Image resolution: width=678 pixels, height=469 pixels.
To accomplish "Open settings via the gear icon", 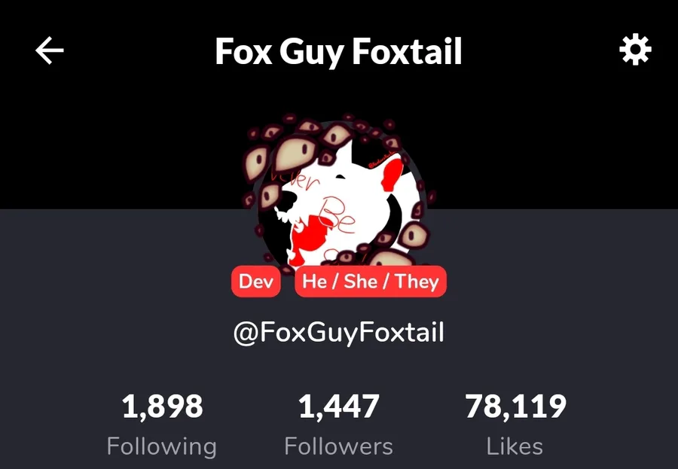I will 635,50.
